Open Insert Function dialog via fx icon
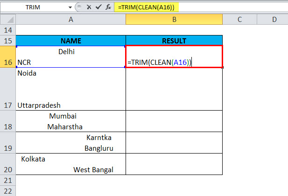This screenshot has height=196, width=288. pos(108,7)
